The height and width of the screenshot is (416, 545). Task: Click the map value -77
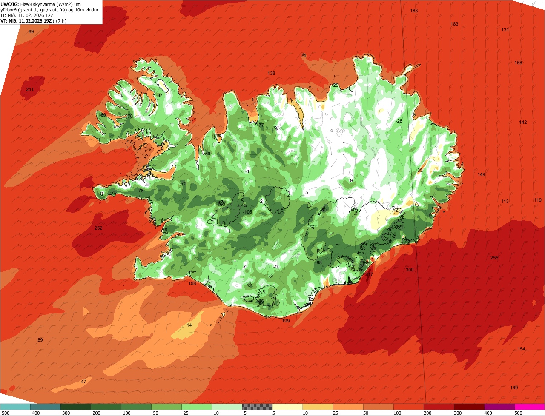(x=261, y=125)
